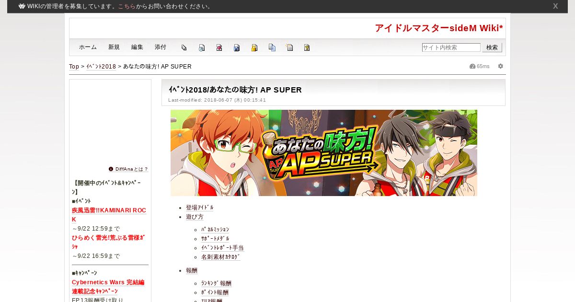Image resolution: width=575 pixels, height=302 pixels.
Task: Open the 新規 menu item
Action: pyautogui.click(x=114, y=47)
